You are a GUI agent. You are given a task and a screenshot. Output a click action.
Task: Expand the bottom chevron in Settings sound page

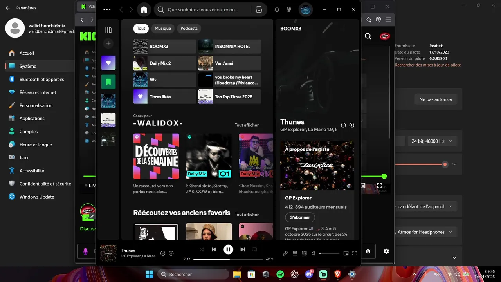[x=454, y=257]
